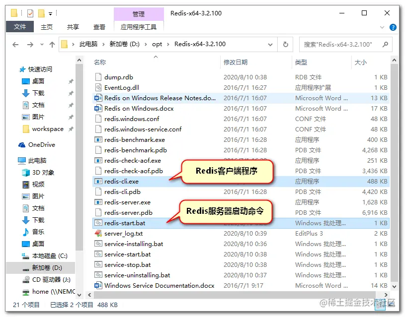Select opt in the address bar path
Image resolution: width=405 pixels, height=317 pixels.
157,44
